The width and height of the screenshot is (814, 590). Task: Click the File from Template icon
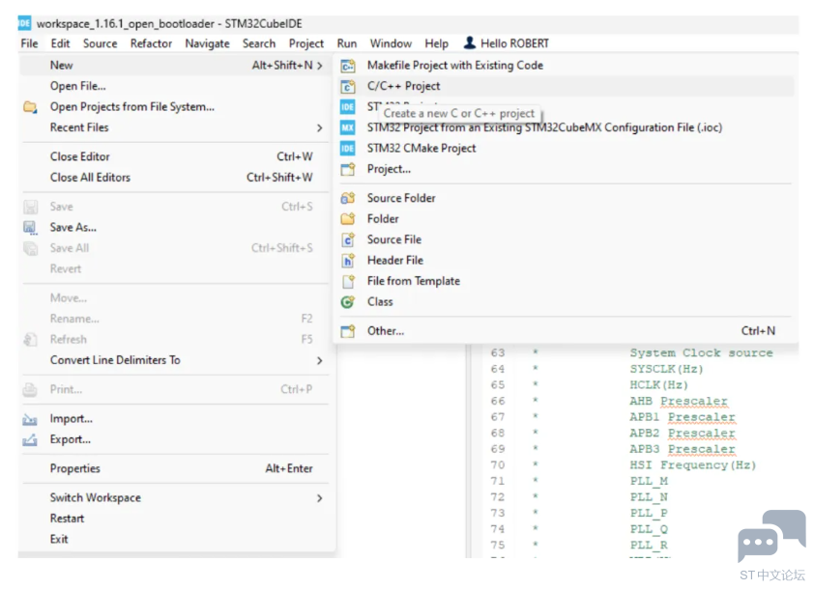tap(348, 281)
